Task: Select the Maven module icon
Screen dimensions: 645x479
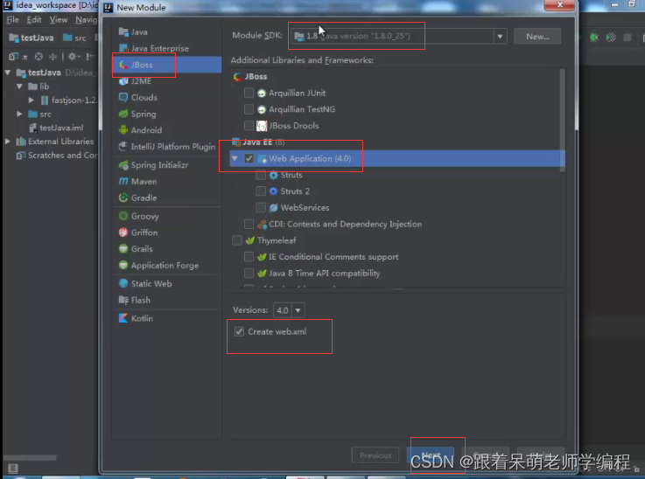Action: [x=123, y=181]
